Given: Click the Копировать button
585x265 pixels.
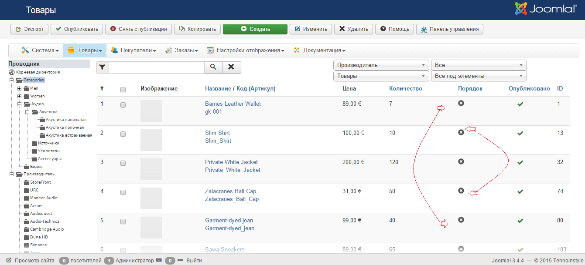Looking at the screenshot, I should click(197, 29).
